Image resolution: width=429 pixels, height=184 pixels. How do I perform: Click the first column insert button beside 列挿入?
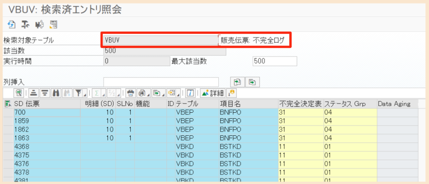237,82
